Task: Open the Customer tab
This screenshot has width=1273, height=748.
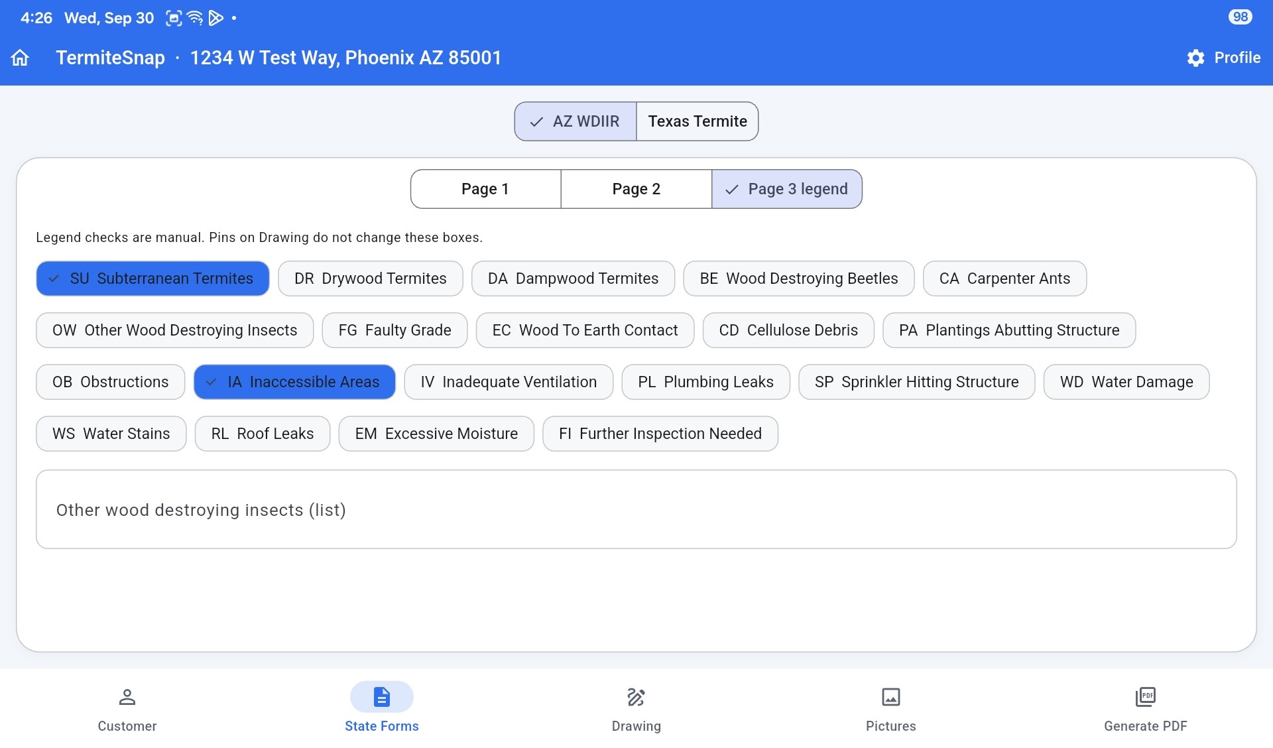Action: 127,710
